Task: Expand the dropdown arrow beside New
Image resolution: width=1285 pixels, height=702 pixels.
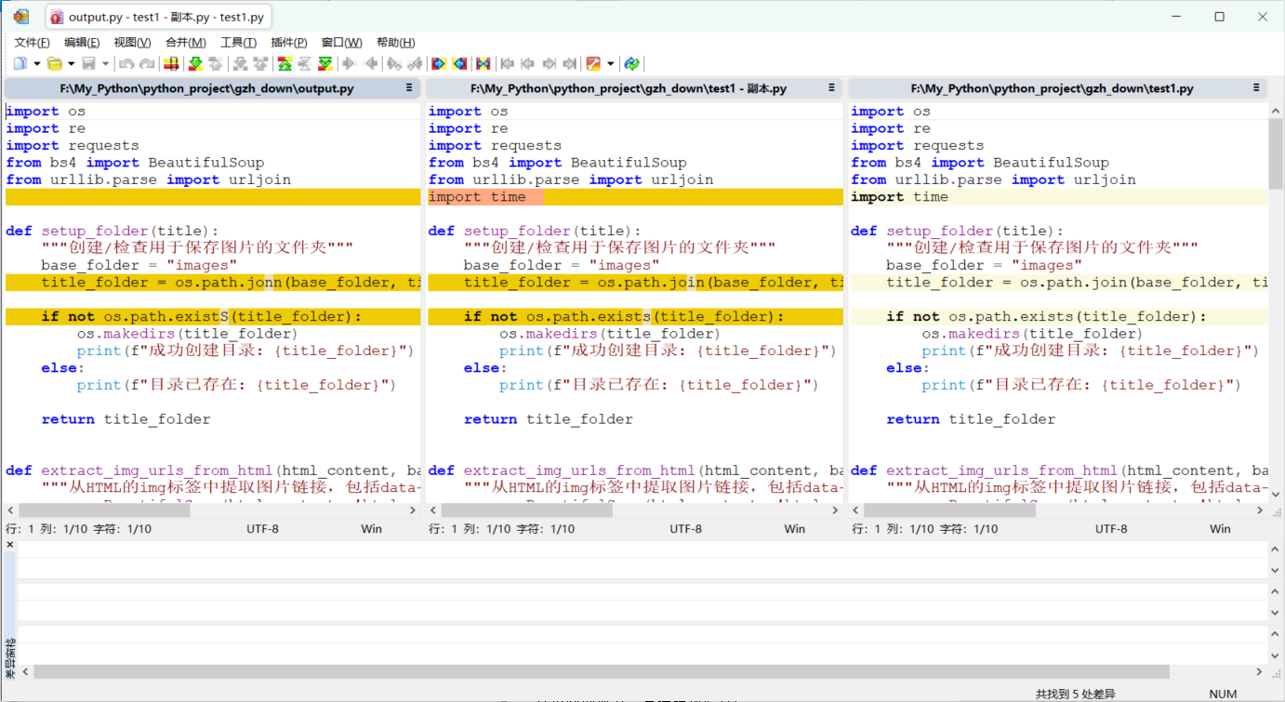Action: click(x=37, y=64)
